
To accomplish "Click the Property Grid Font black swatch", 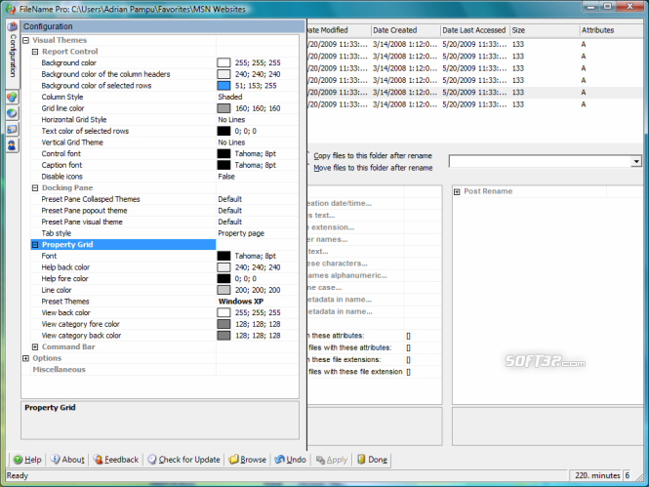I will [223, 256].
